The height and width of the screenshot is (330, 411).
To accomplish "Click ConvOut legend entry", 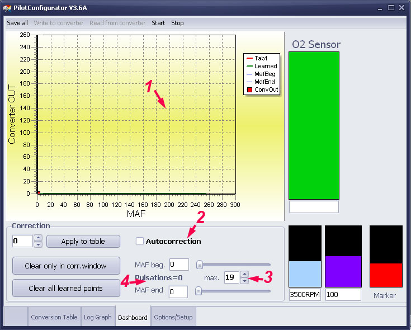I will [x=262, y=89].
